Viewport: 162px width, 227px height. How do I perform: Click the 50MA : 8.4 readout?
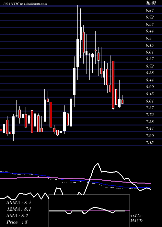[x=19, y=203]
